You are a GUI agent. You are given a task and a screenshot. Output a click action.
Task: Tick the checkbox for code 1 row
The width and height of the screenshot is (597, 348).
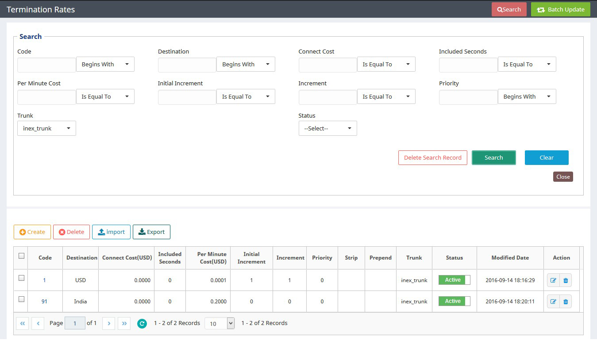[x=21, y=278]
